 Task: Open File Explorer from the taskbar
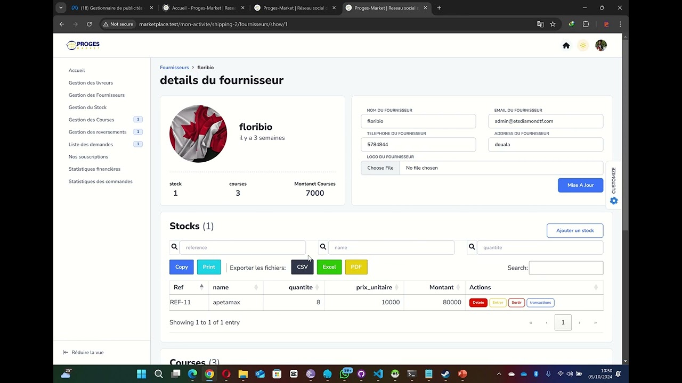coord(243,374)
